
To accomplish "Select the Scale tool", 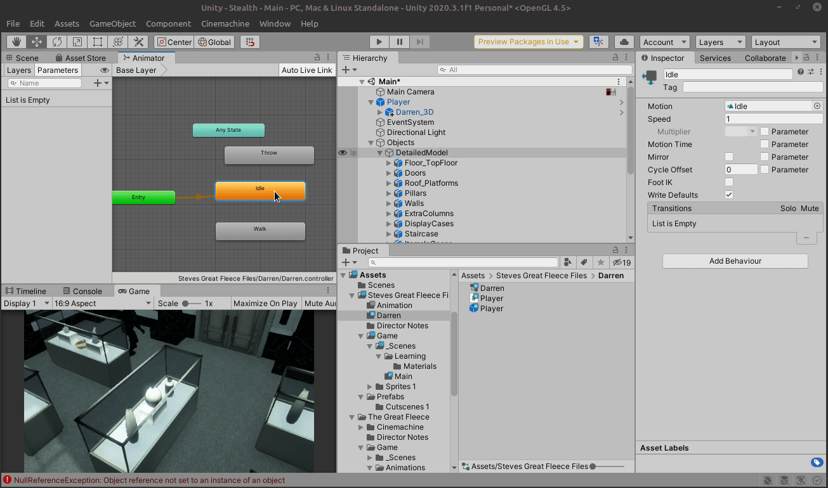I will click(77, 42).
